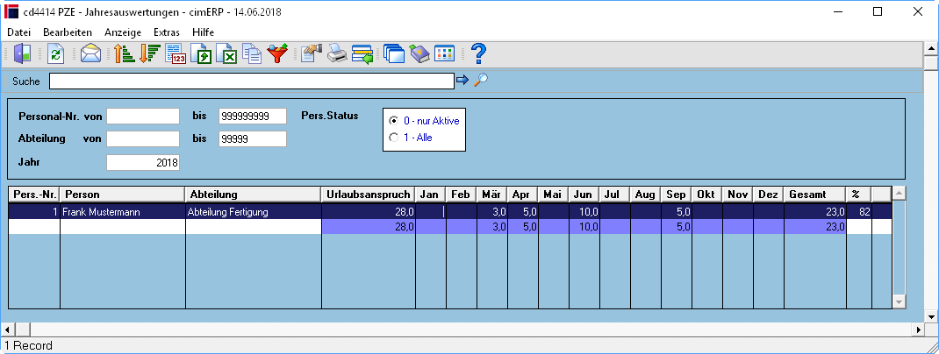
Task: Open the Extras menu
Action: pyautogui.click(x=167, y=32)
